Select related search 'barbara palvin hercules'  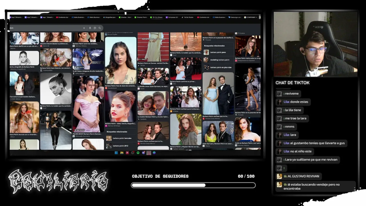[121, 138]
